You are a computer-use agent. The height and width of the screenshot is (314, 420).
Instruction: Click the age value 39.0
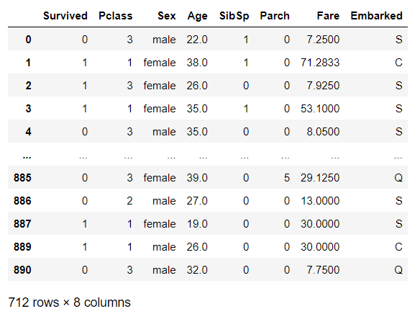197,178
